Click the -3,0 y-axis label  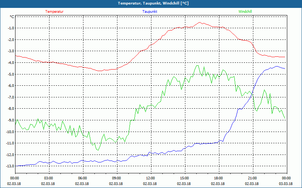(11, 51)
